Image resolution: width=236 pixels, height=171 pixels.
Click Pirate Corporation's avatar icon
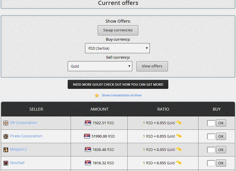tap(6, 136)
